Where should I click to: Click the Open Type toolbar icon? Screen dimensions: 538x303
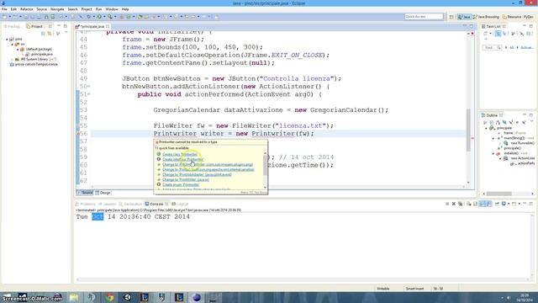(x=140, y=17)
